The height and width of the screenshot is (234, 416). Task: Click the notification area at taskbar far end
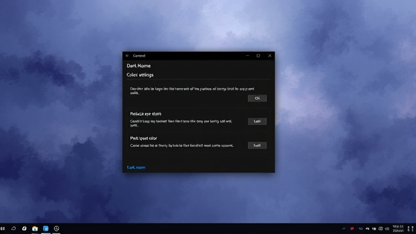[x=411, y=229]
